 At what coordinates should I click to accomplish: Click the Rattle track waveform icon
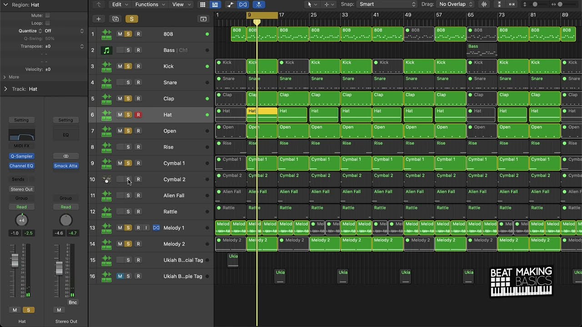pos(106,212)
